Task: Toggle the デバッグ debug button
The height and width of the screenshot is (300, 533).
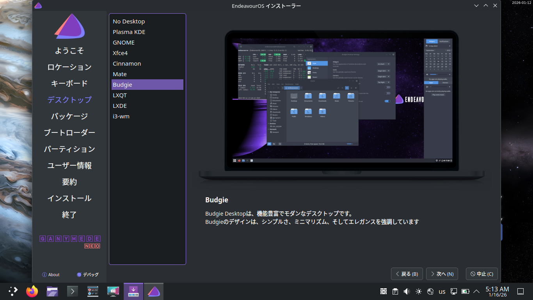Action: click(88, 275)
